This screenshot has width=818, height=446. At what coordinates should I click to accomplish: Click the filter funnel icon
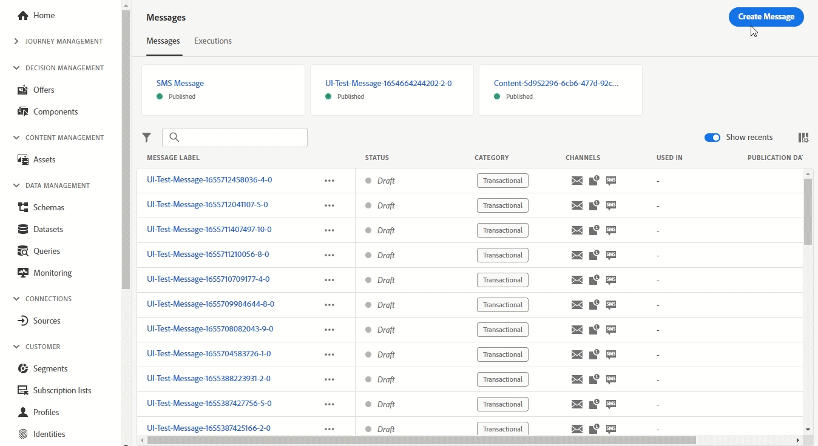click(x=146, y=138)
